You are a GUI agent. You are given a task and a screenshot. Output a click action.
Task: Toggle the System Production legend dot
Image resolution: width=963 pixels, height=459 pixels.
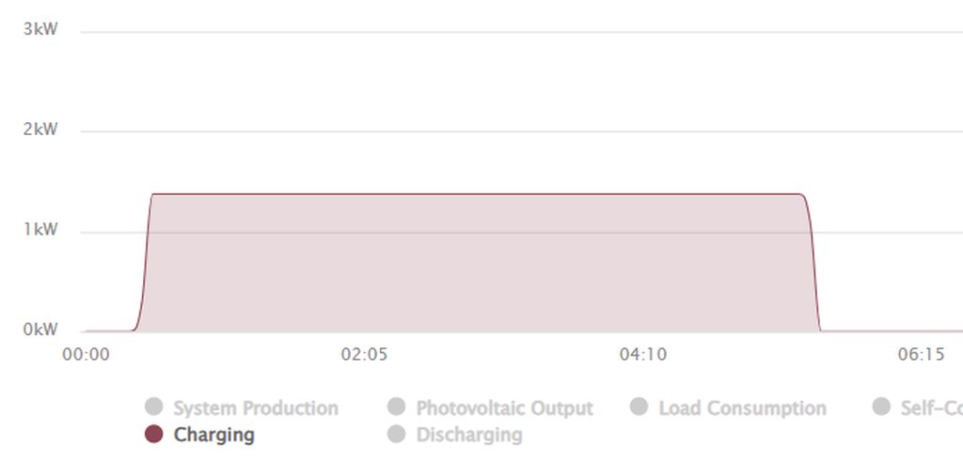point(154,407)
